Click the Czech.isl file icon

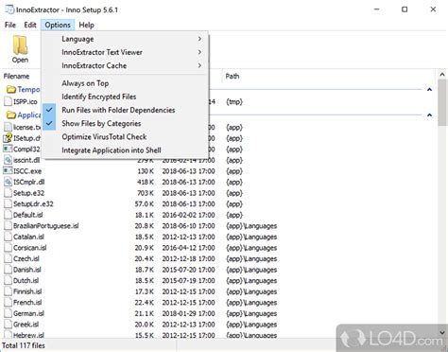pos(8,258)
